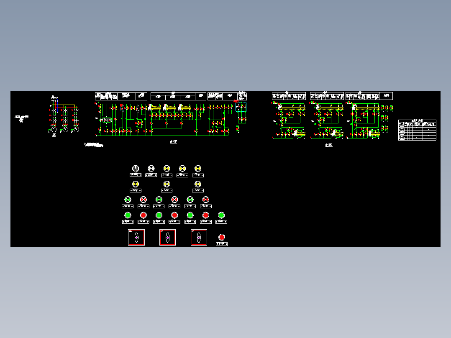Click the middle red-framed switch box

168,237
